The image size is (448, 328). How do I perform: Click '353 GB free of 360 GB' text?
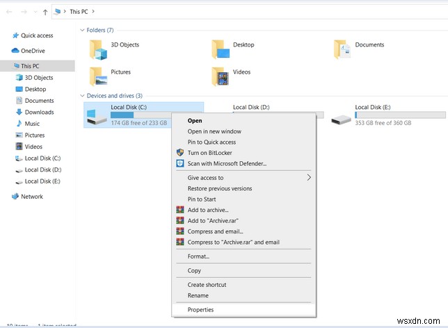tap(383, 123)
